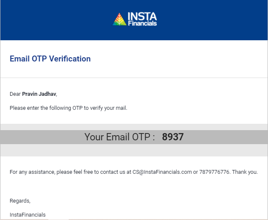Select the Email OTP Verification heading
Image resolution: width=268 pixels, height=220 pixels.
point(50,59)
